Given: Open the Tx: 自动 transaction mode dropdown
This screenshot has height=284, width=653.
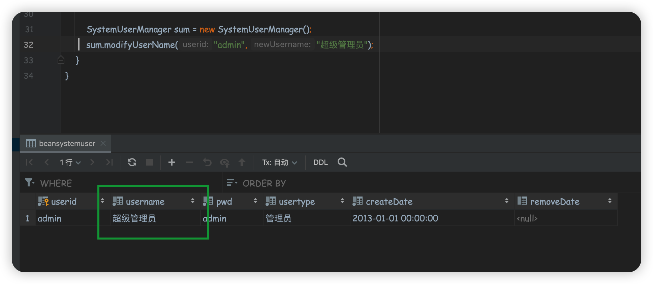Looking at the screenshot, I should tap(280, 163).
